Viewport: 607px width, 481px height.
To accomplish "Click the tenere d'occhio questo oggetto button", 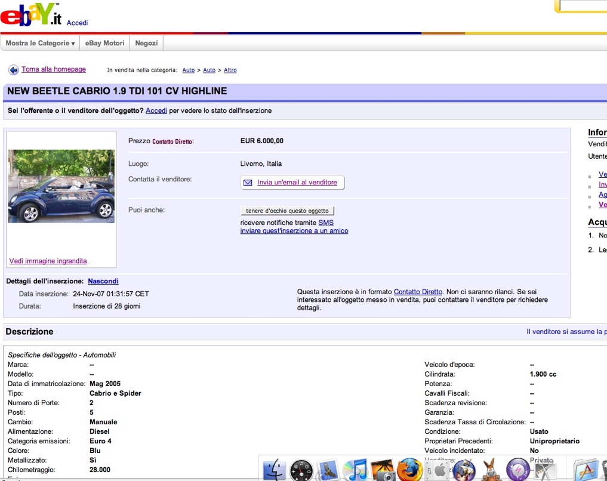I will click(287, 211).
